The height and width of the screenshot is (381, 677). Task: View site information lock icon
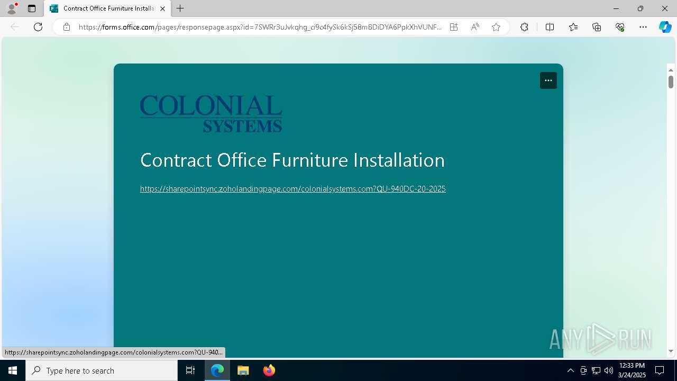[67, 27]
